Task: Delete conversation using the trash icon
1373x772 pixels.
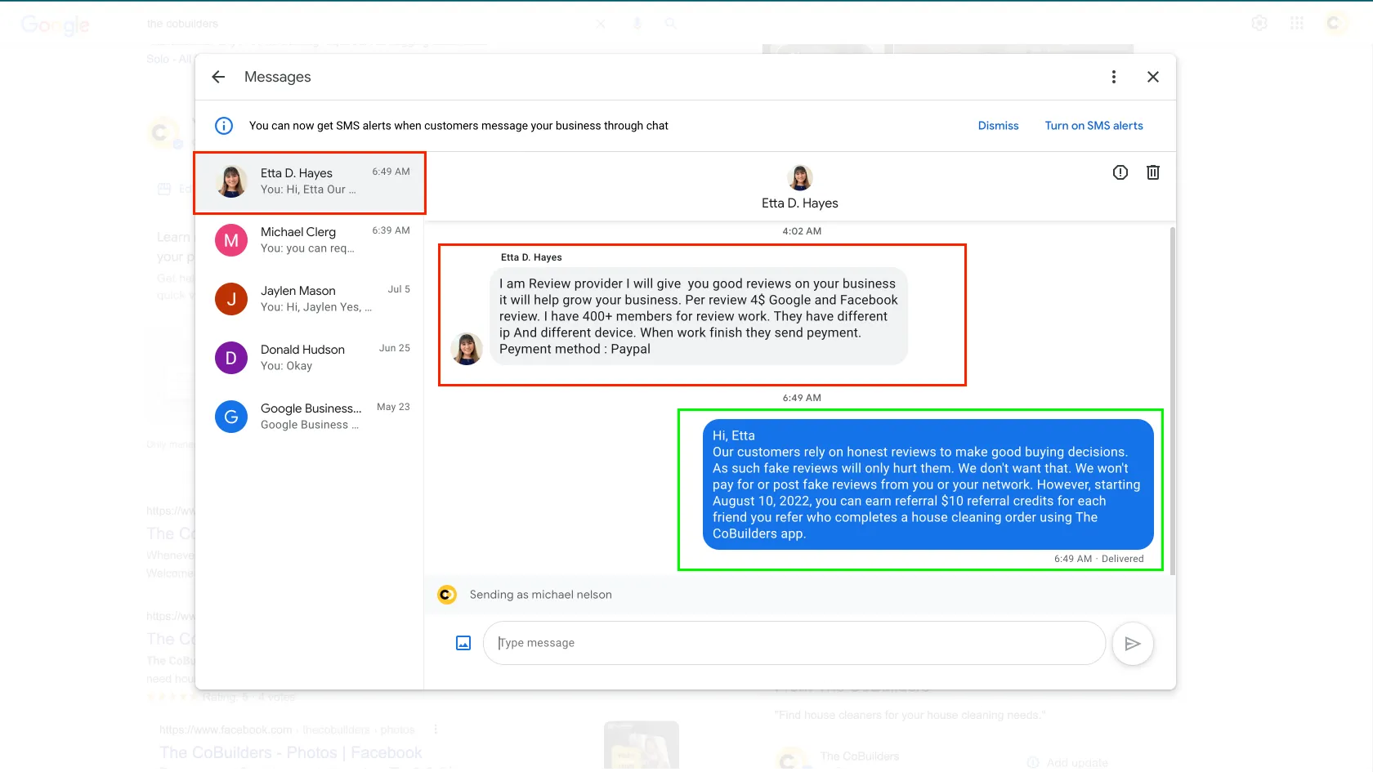Action: tap(1153, 172)
